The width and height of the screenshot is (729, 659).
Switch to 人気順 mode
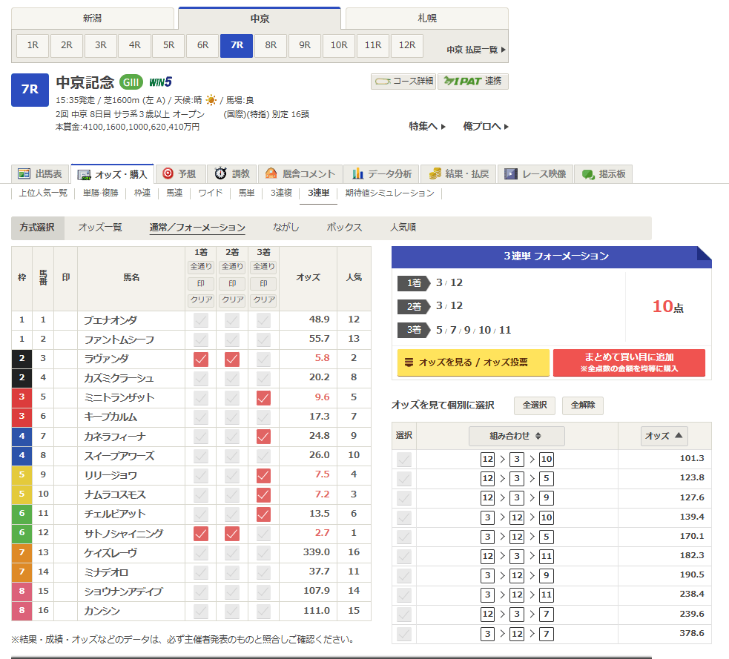(x=403, y=228)
